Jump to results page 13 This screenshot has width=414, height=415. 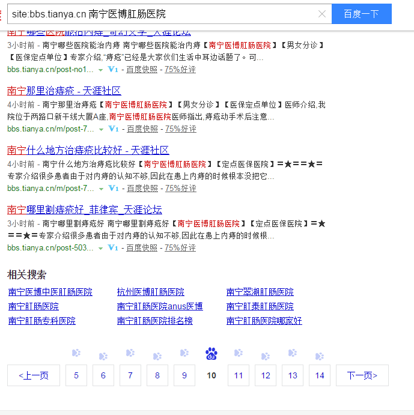tap(293, 375)
